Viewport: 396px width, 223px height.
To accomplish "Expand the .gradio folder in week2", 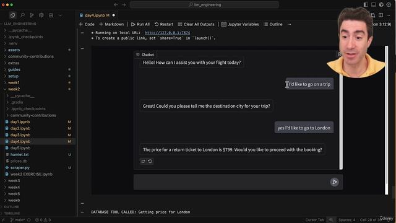I will (17, 102).
